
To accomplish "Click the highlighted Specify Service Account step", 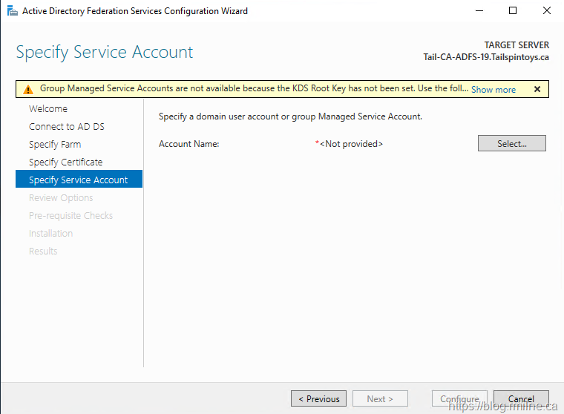I will (79, 180).
